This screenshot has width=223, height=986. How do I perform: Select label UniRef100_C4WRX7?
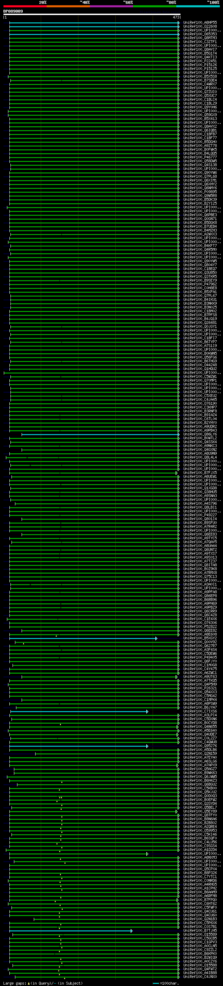[x=200, y=84]
